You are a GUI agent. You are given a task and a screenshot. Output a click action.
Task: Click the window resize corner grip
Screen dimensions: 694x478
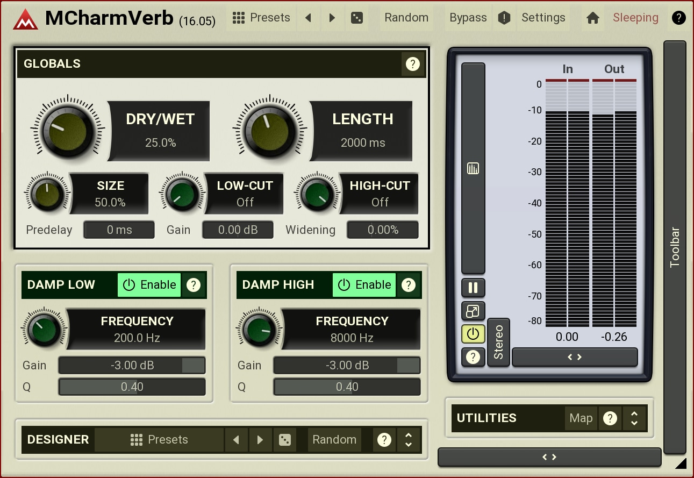click(681, 463)
